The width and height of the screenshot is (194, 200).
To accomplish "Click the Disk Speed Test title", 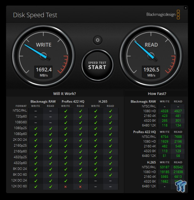I will [35, 15].
